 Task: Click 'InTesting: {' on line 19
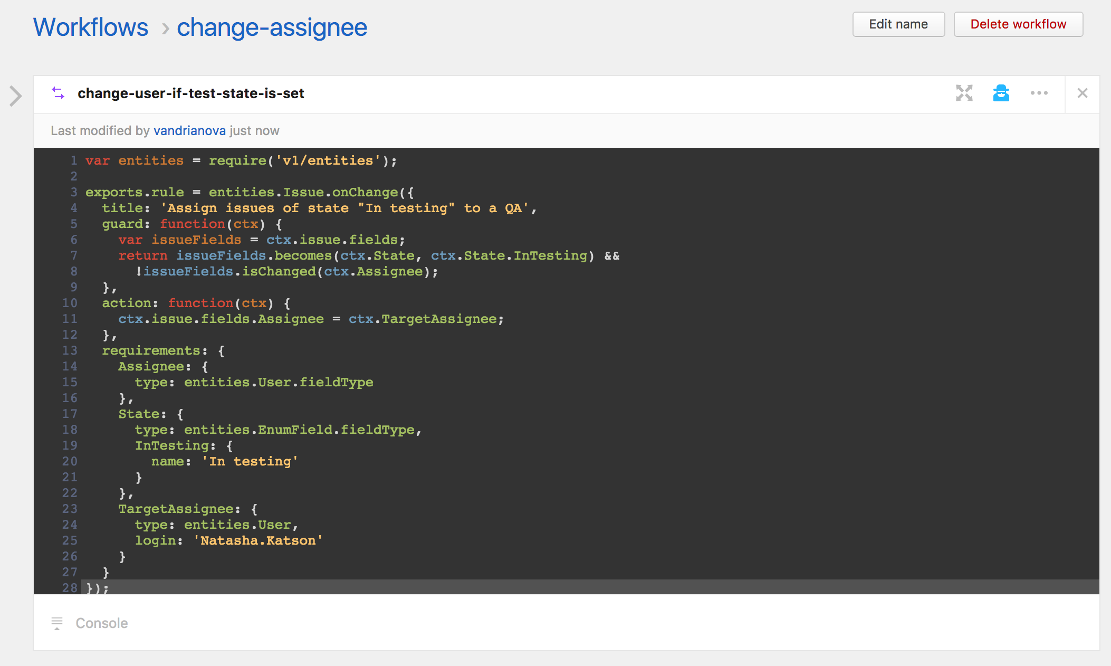coord(184,445)
